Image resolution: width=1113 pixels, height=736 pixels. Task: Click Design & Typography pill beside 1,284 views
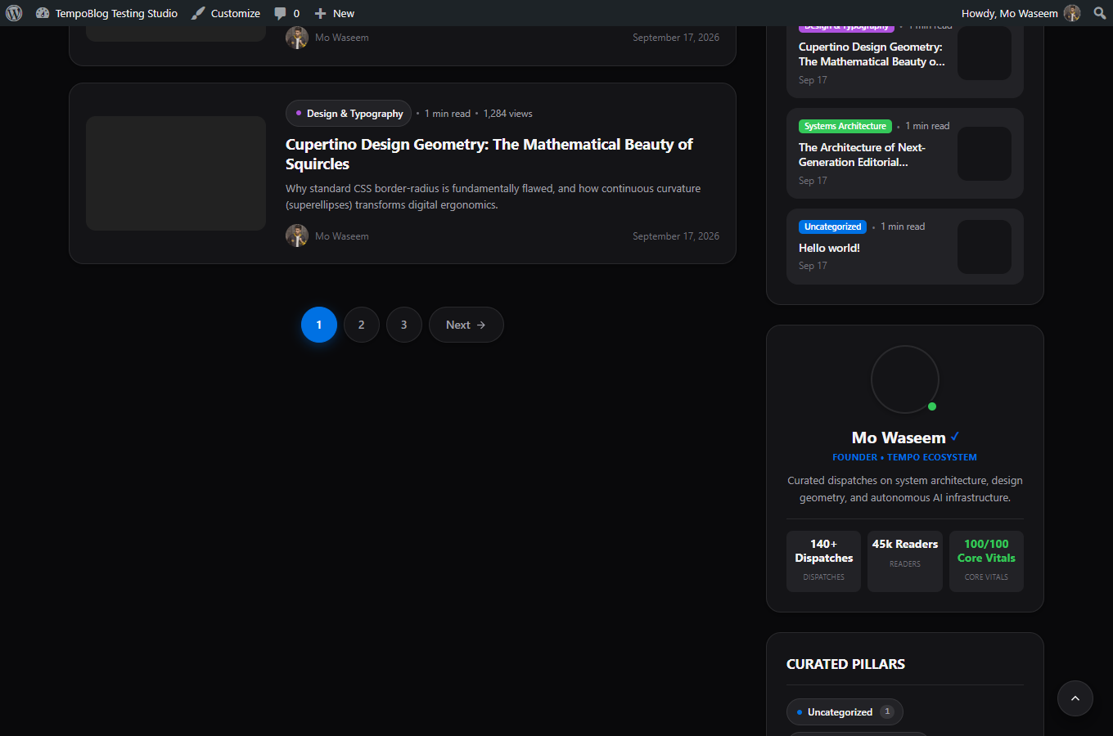[x=349, y=114]
